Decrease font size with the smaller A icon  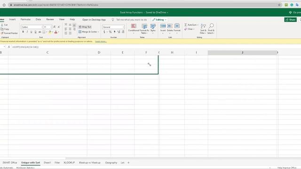pos(59,27)
